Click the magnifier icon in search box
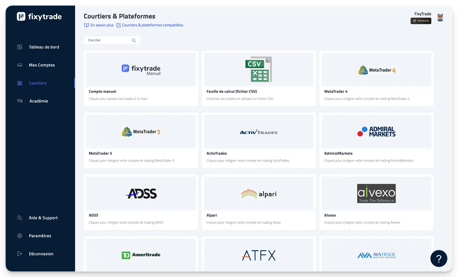 [134, 40]
